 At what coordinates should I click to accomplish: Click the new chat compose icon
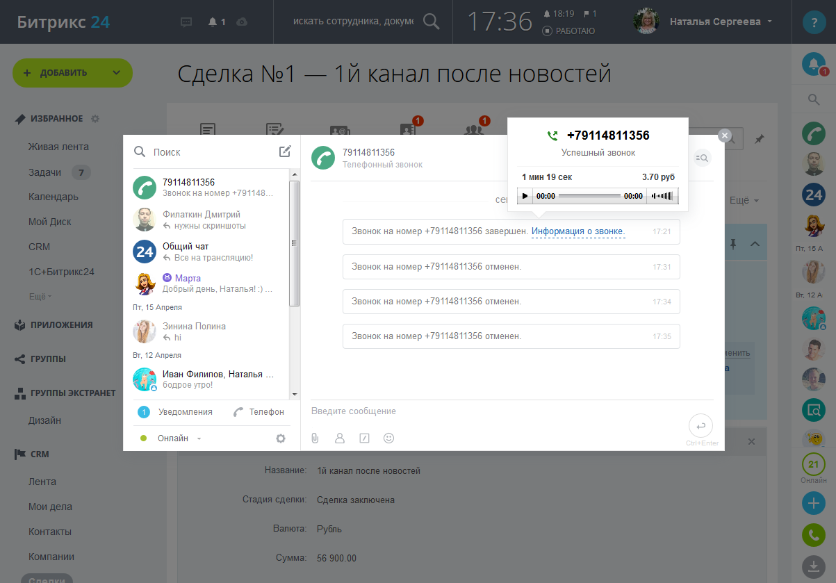coord(285,152)
